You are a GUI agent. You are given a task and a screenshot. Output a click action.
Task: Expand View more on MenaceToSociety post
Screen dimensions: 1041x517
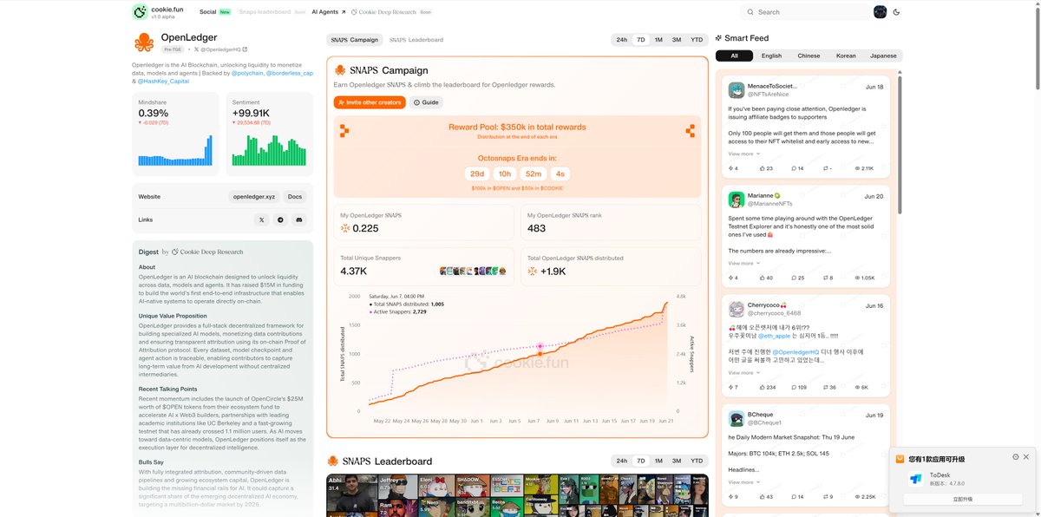(743, 154)
